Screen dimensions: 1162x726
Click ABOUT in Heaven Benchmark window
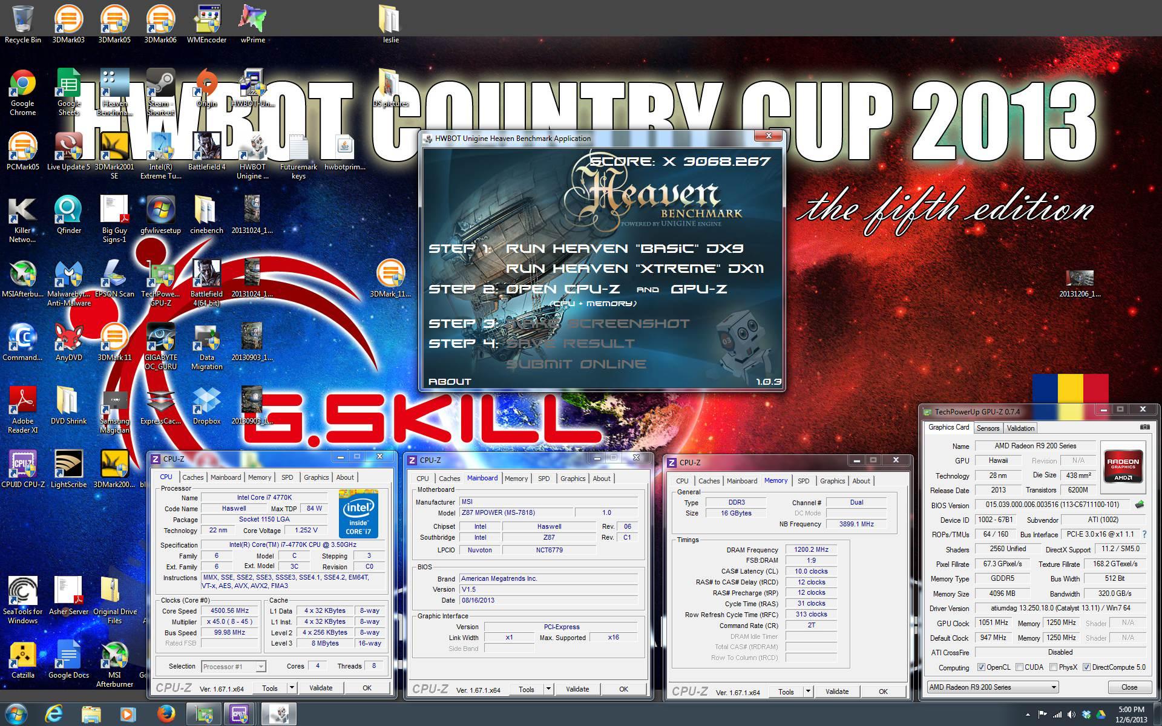tap(450, 381)
